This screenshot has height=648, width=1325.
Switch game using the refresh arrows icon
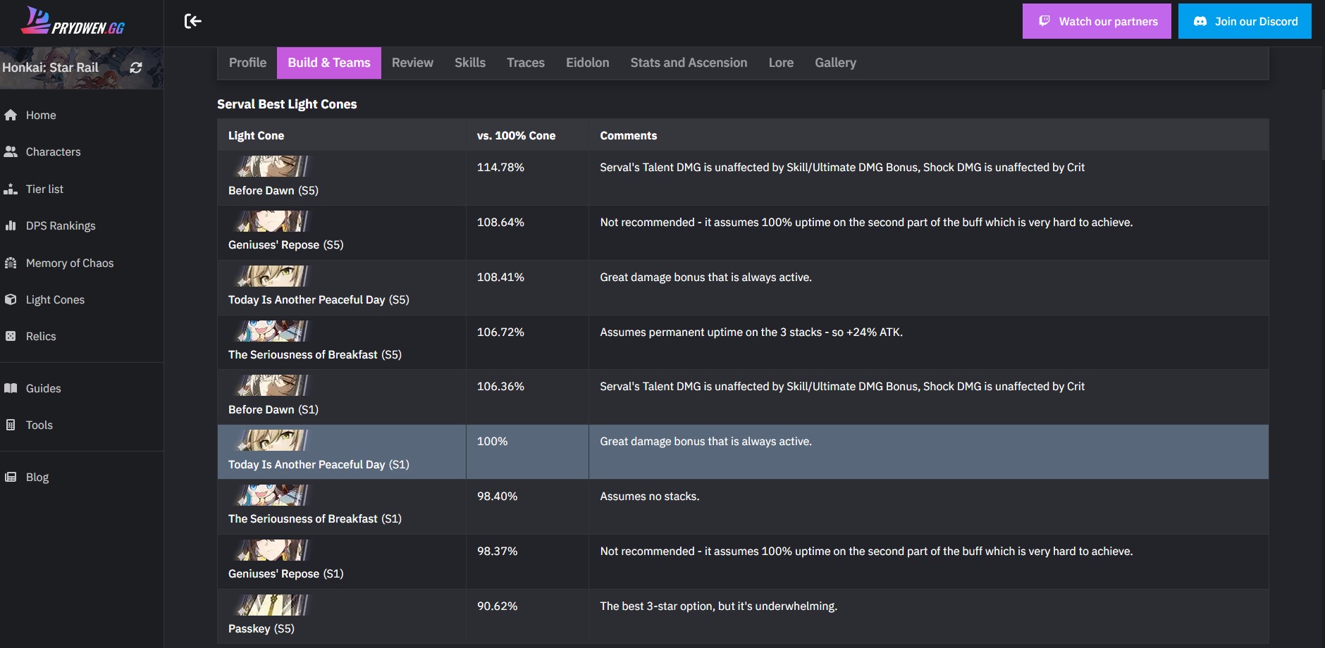pos(136,68)
